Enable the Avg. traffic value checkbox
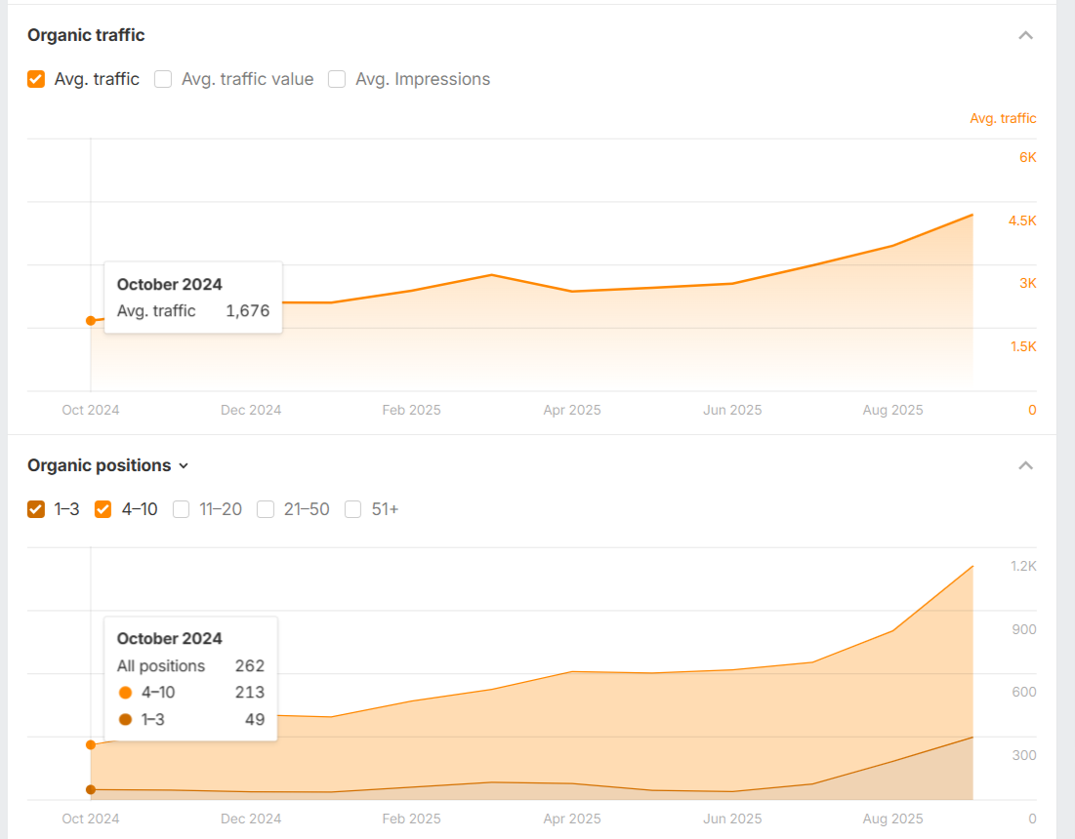Image resolution: width=1075 pixels, height=839 pixels. point(163,79)
